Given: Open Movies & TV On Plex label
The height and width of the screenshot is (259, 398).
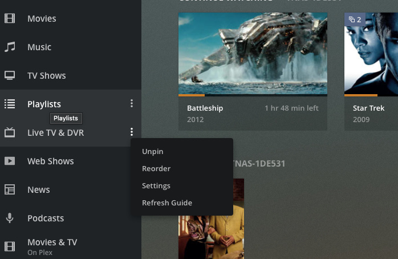Looking at the screenshot, I should pyautogui.click(x=52, y=247).
